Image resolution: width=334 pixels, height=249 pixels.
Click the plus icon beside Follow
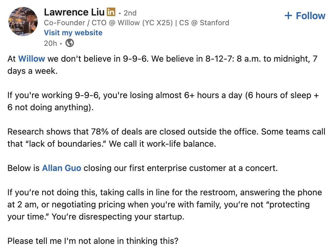pyautogui.click(x=288, y=16)
